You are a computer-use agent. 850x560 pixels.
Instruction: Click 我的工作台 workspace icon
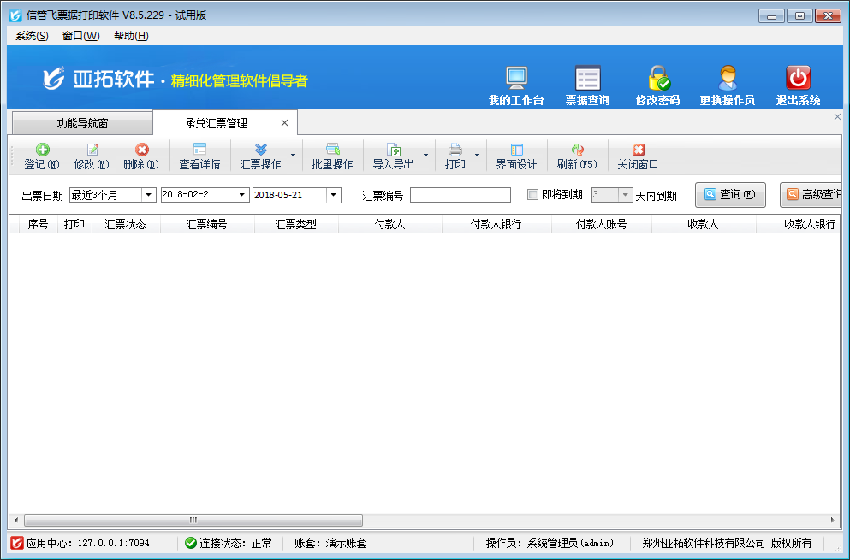[516, 81]
